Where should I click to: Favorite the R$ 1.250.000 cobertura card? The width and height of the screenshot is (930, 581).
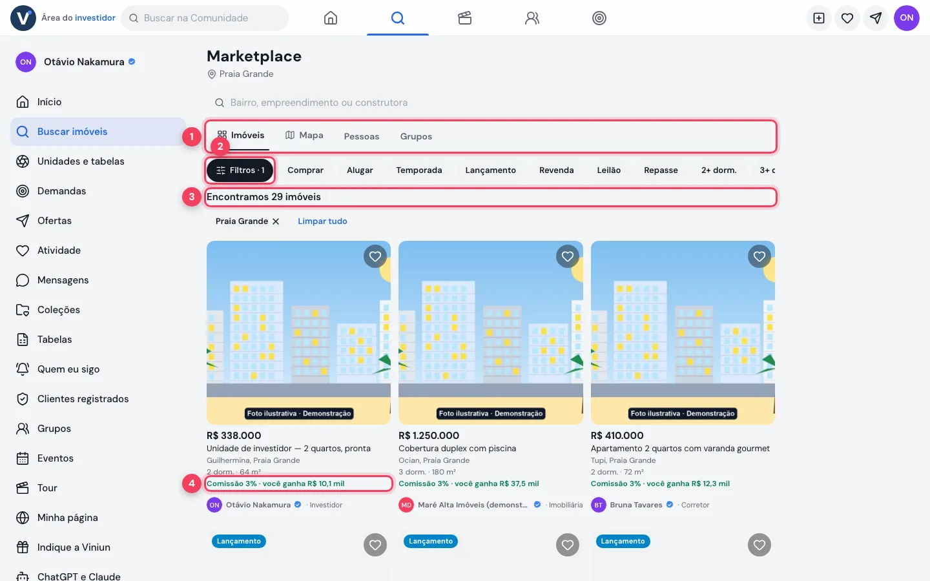point(568,256)
